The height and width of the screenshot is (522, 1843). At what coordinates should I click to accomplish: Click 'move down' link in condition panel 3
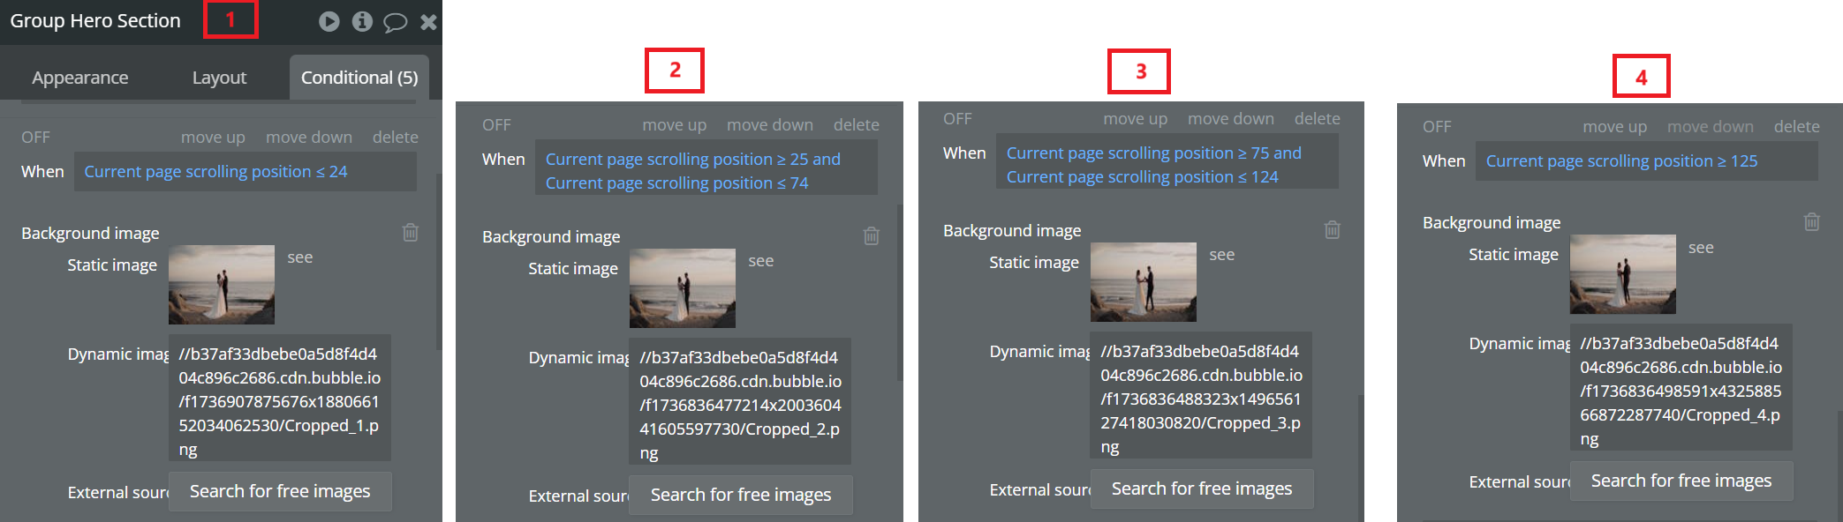point(1231,119)
